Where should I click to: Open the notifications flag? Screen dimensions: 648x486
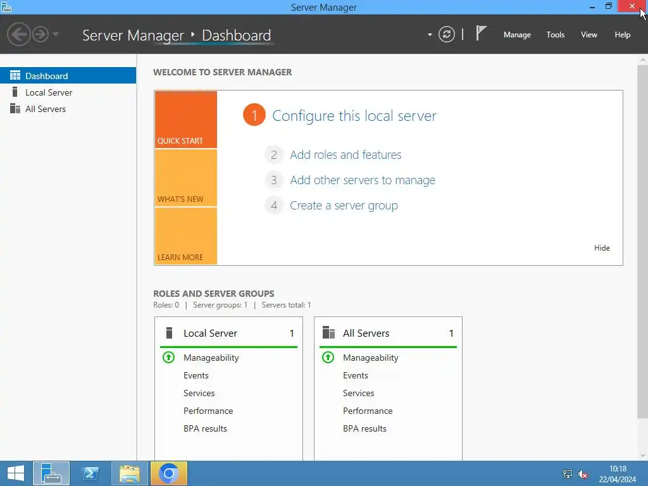[x=481, y=33]
